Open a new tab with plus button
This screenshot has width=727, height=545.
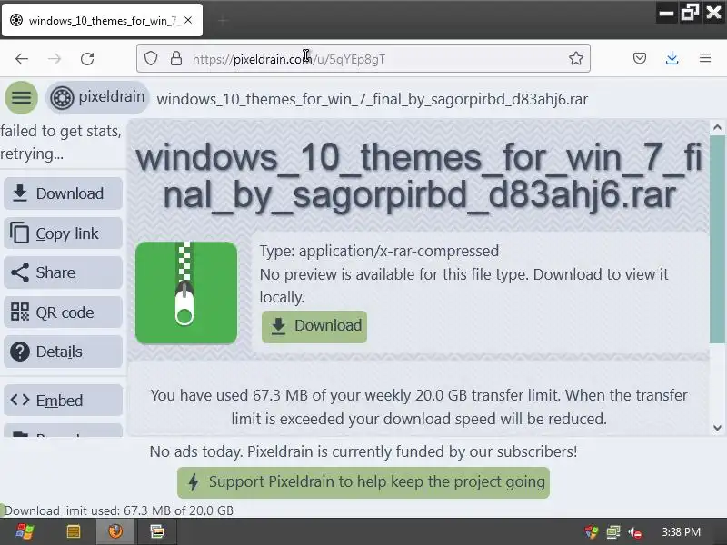(x=223, y=20)
